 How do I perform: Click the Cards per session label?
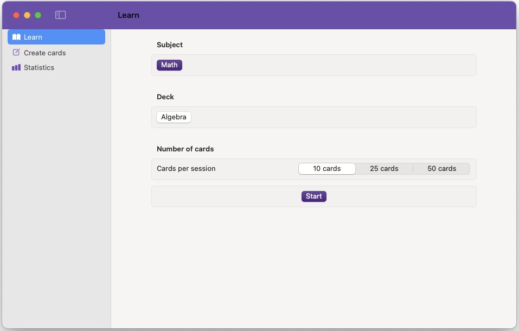pos(186,169)
